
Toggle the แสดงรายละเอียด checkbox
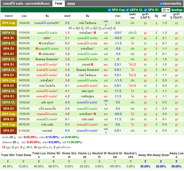(161, 4)
